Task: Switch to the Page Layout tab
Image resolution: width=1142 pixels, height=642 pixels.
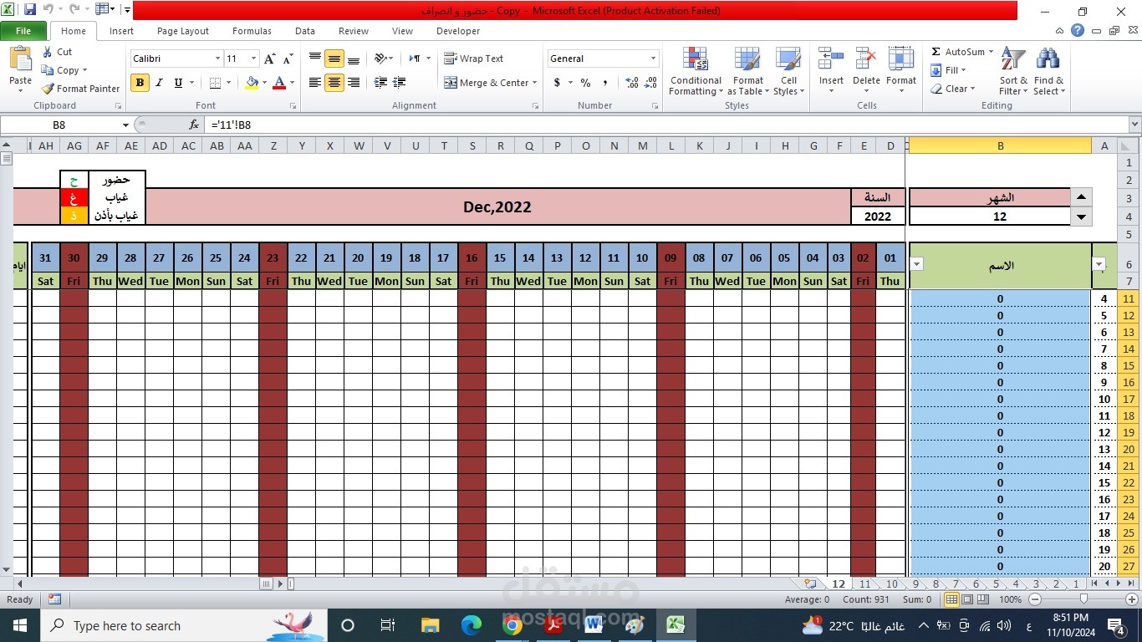Action: (x=183, y=31)
